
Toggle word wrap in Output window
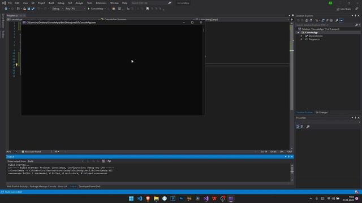tap(109, 161)
